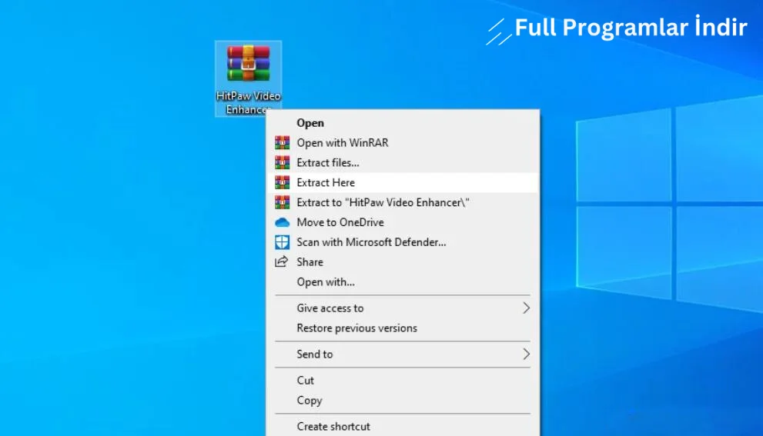This screenshot has width=763, height=436.
Task: Click WinRAR icon beside Extract Here
Action: [283, 182]
